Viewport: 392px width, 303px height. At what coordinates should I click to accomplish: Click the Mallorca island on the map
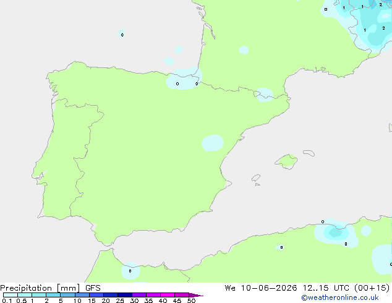click(x=287, y=162)
